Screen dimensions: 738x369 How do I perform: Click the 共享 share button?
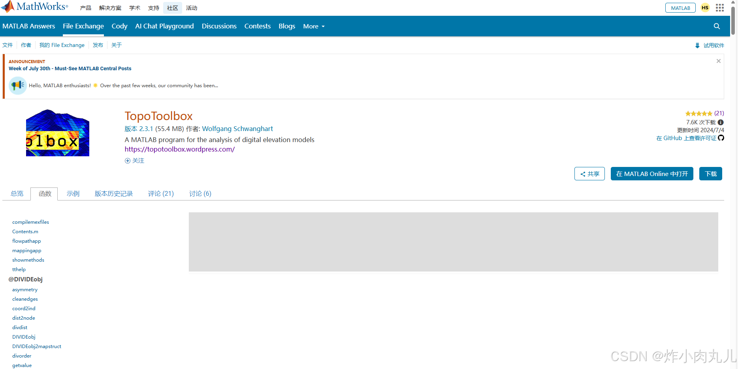tap(589, 174)
